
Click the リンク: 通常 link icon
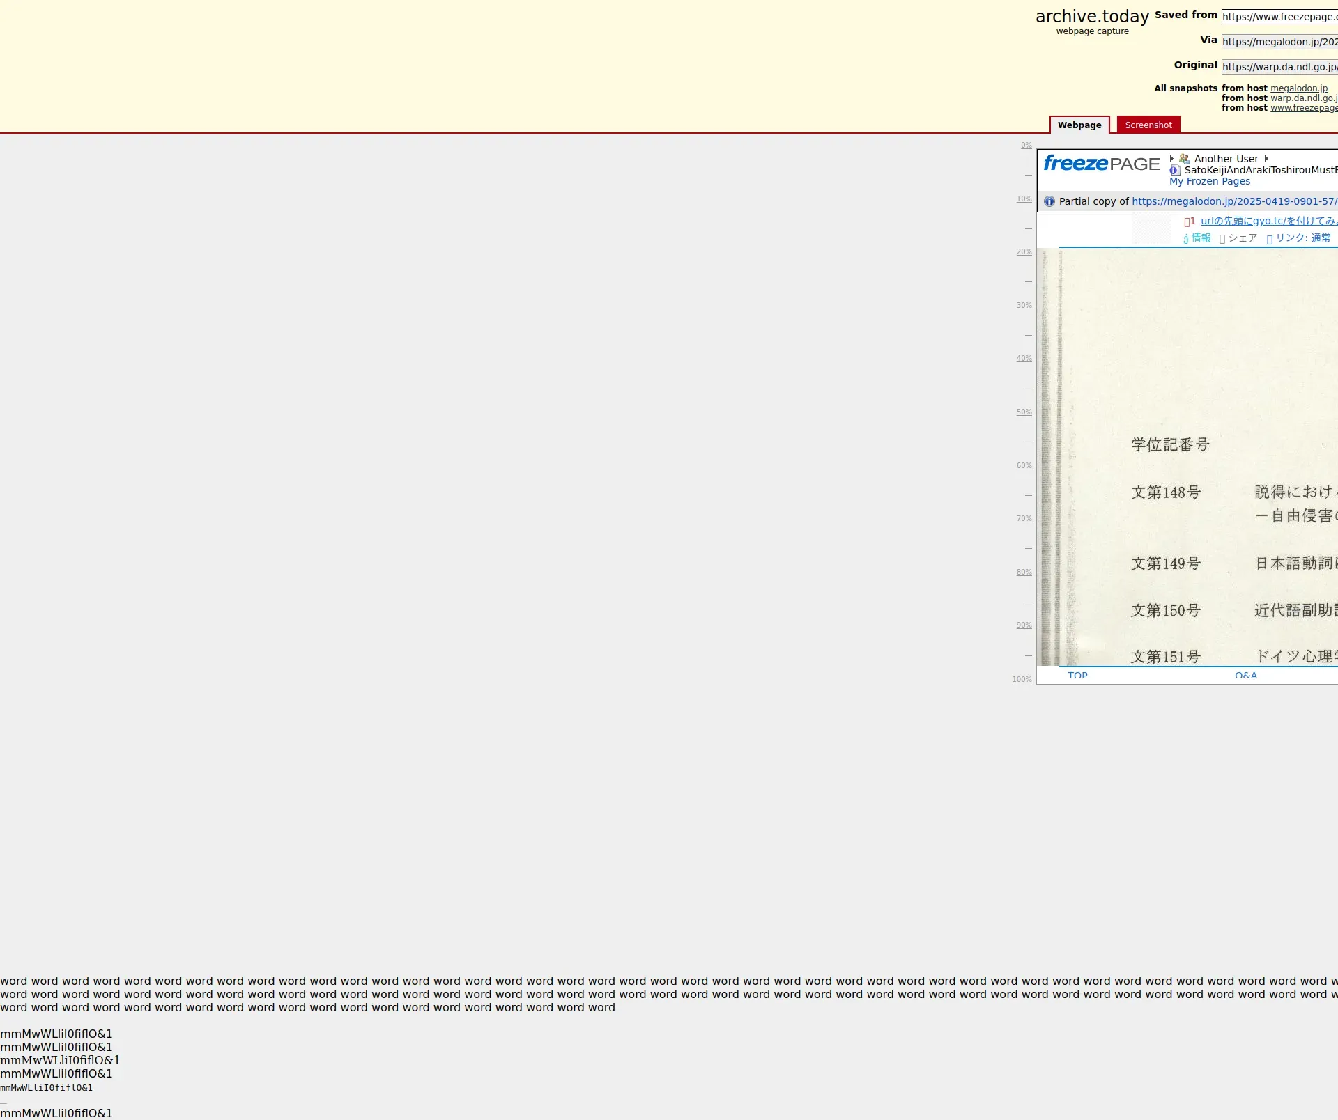tap(1270, 239)
